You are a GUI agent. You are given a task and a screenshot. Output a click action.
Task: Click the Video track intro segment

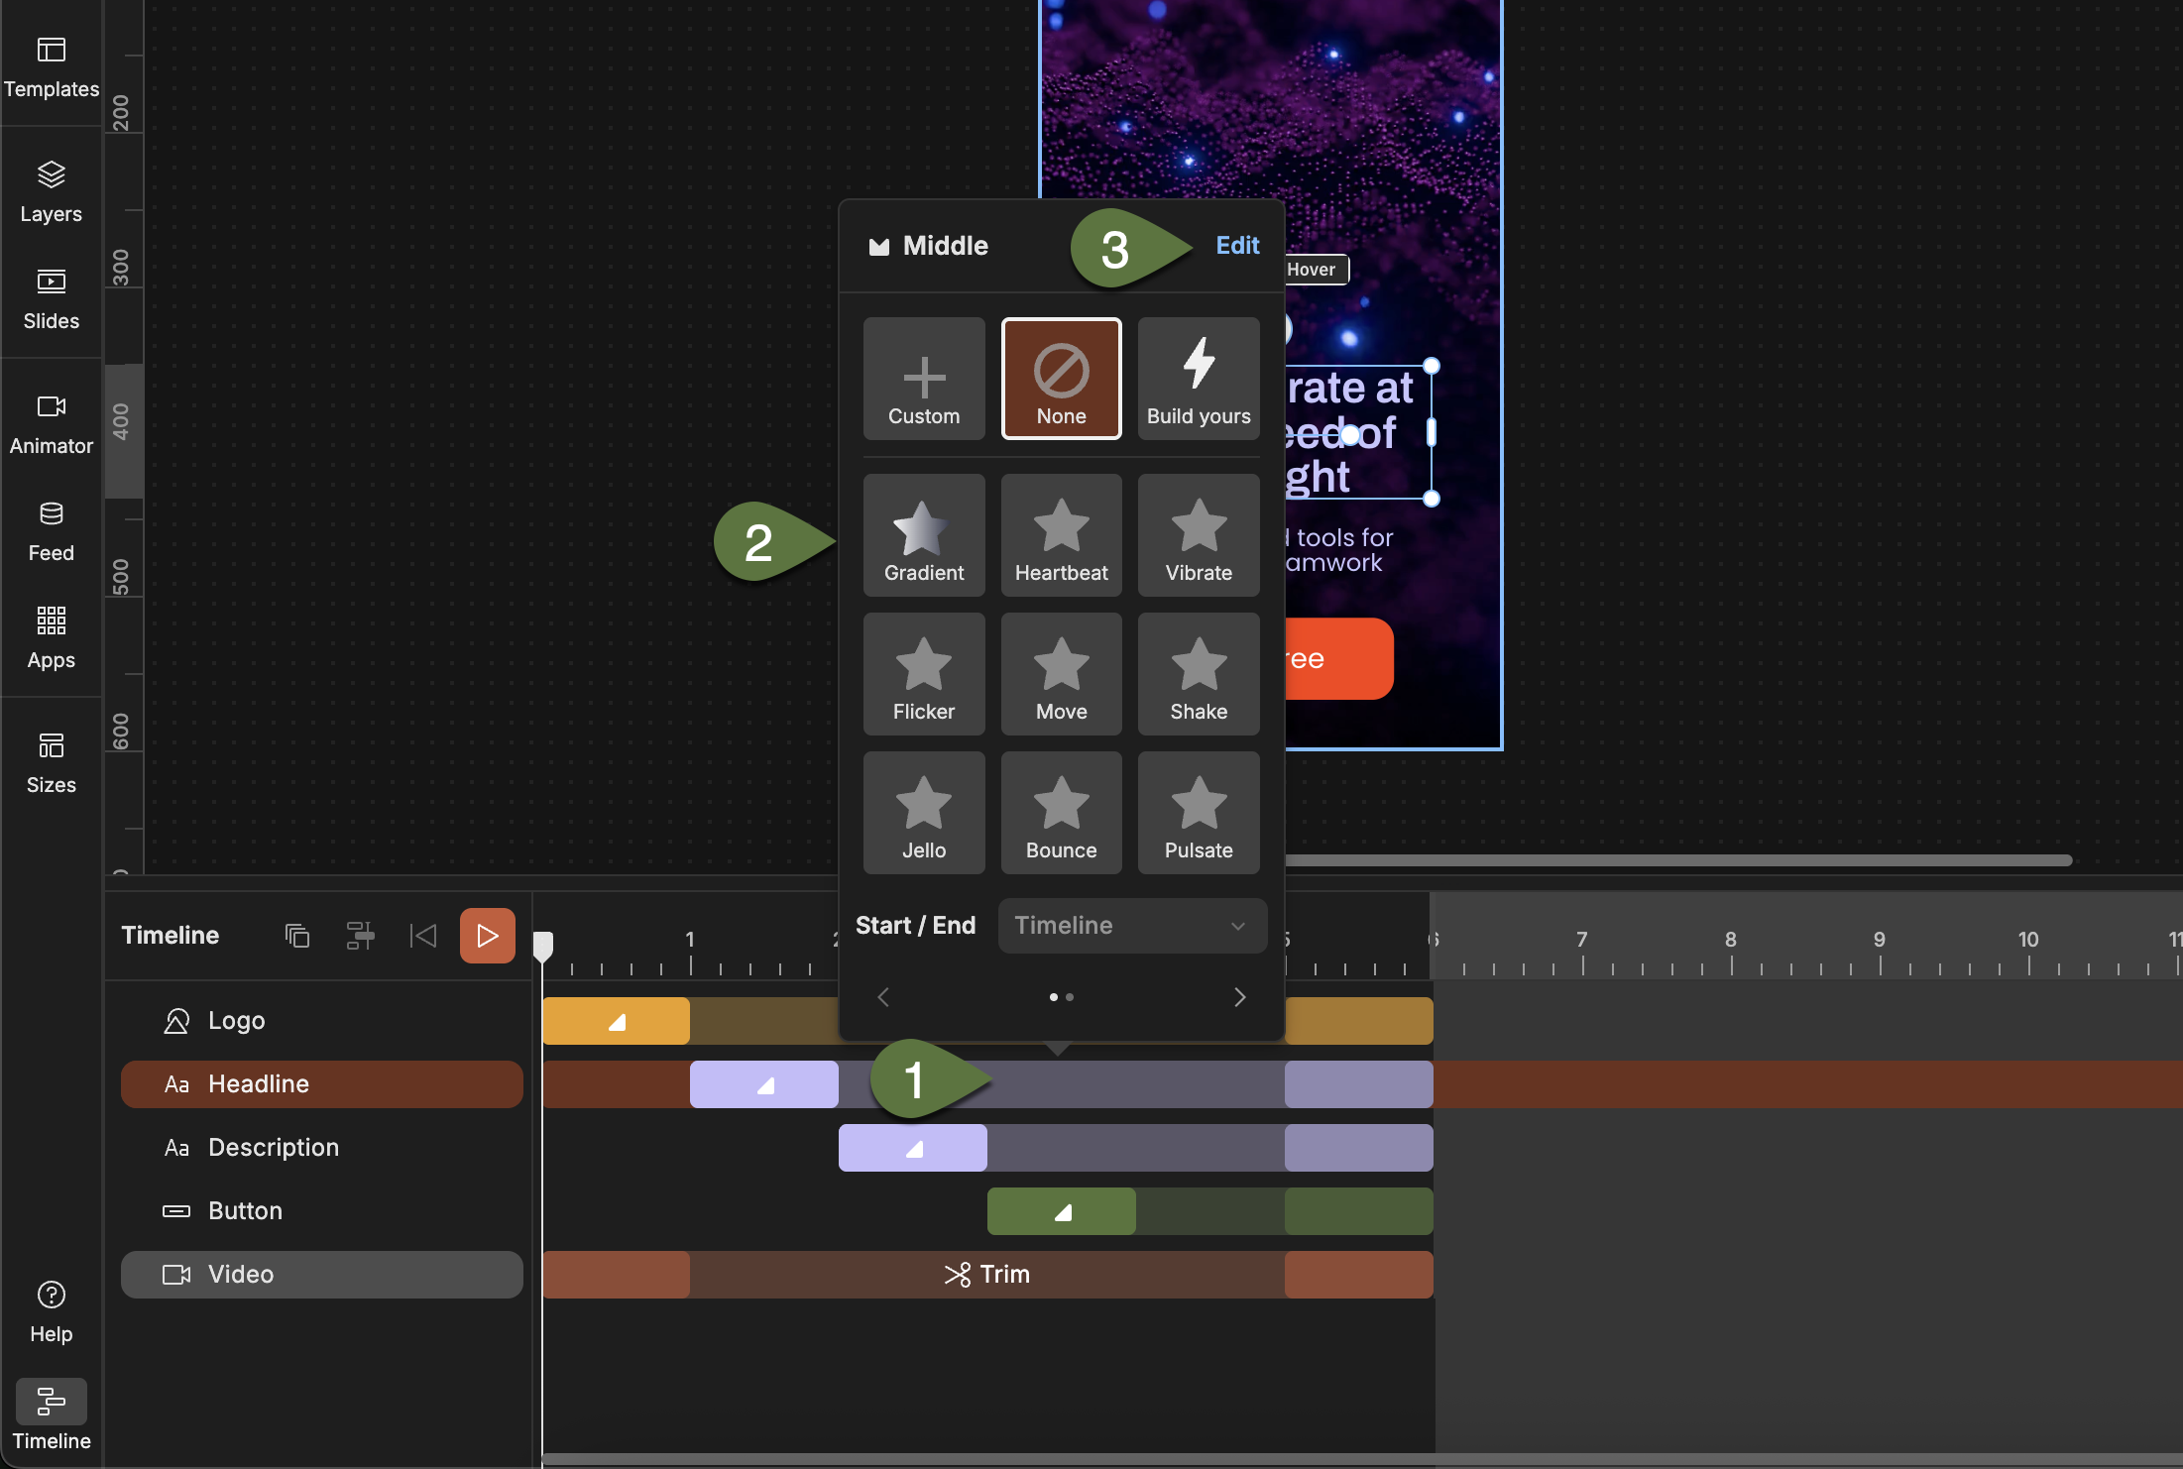tap(616, 1275)
